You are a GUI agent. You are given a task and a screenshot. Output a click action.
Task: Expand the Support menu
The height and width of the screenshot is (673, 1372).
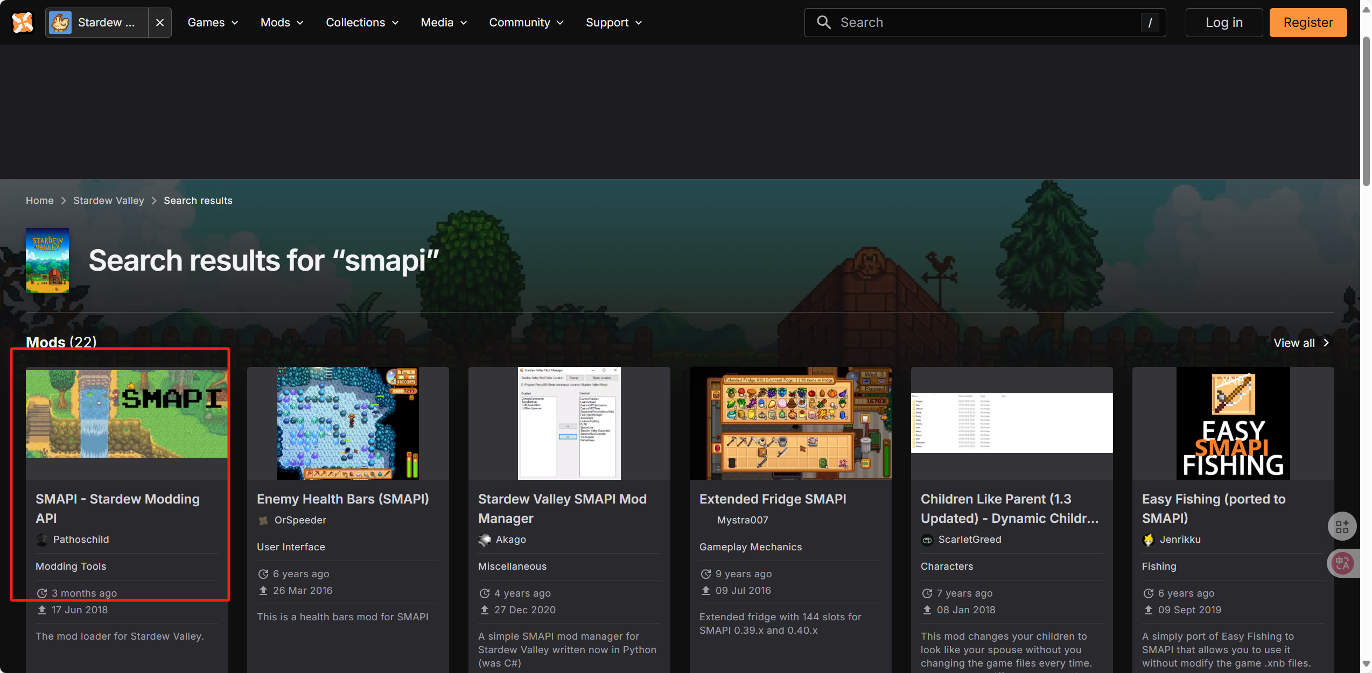click(614, 23)
